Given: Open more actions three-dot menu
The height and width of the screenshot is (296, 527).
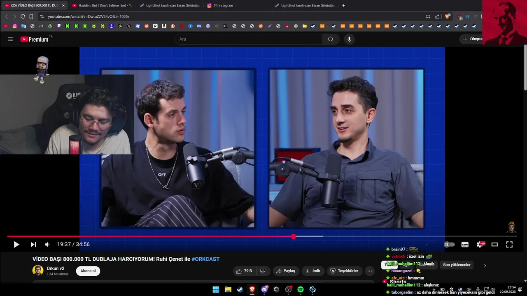Looking at the screenshot, I should (370, 271).
